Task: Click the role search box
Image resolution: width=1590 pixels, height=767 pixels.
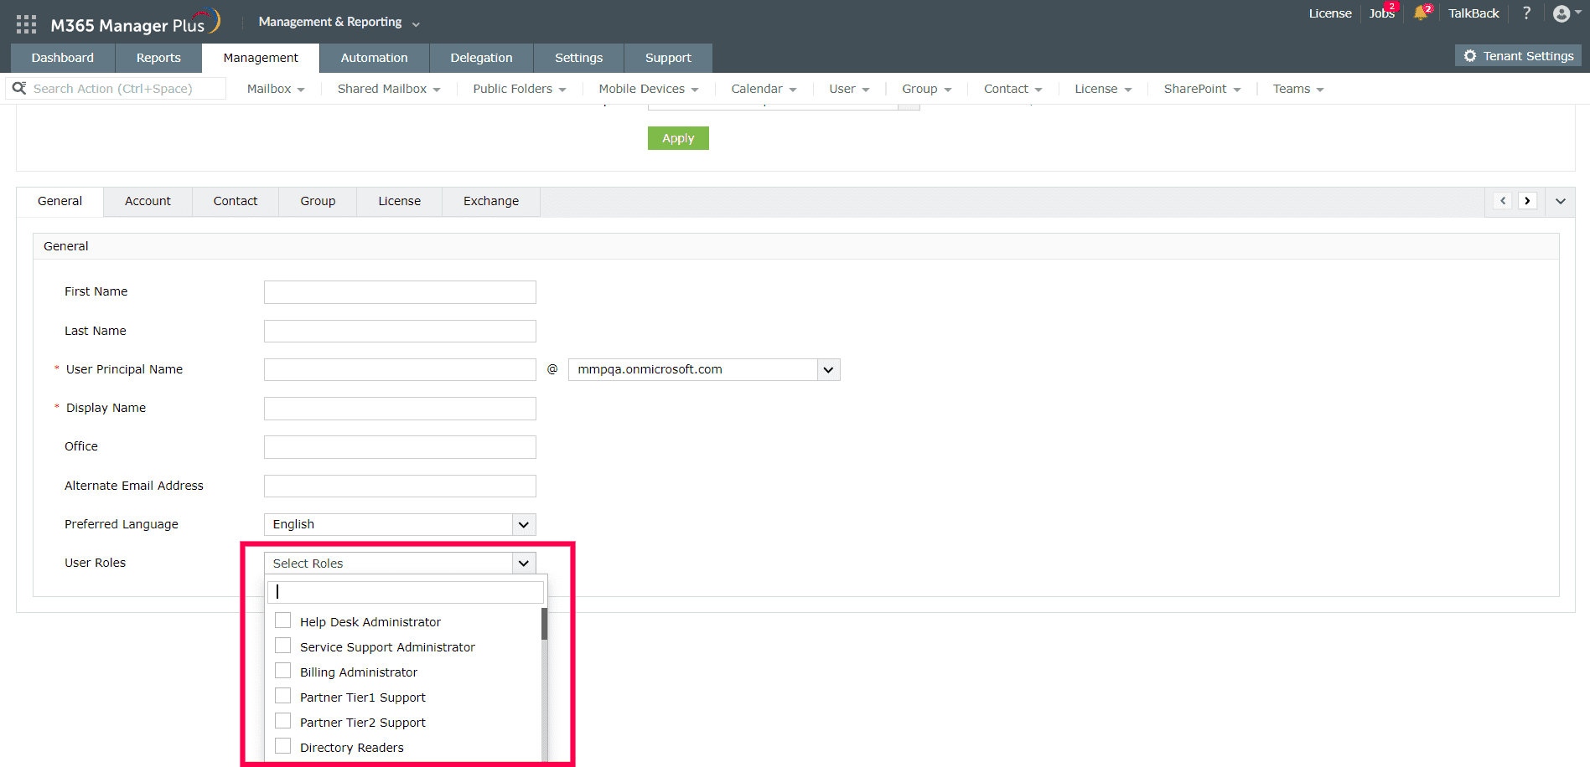Action: pos(406,592)
